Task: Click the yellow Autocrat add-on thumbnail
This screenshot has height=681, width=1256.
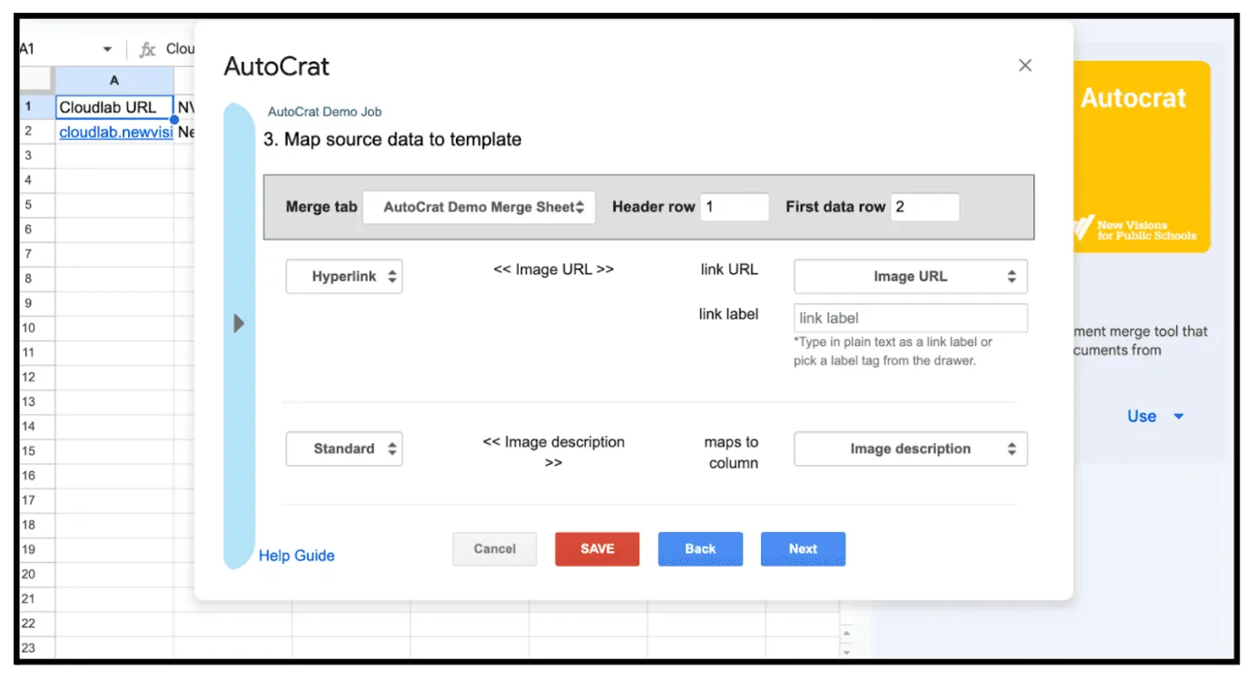Action: pos(1142,156)
